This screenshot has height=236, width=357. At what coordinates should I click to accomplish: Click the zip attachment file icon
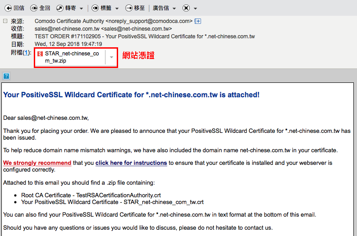pyautogui.click(x=40, y=54)
